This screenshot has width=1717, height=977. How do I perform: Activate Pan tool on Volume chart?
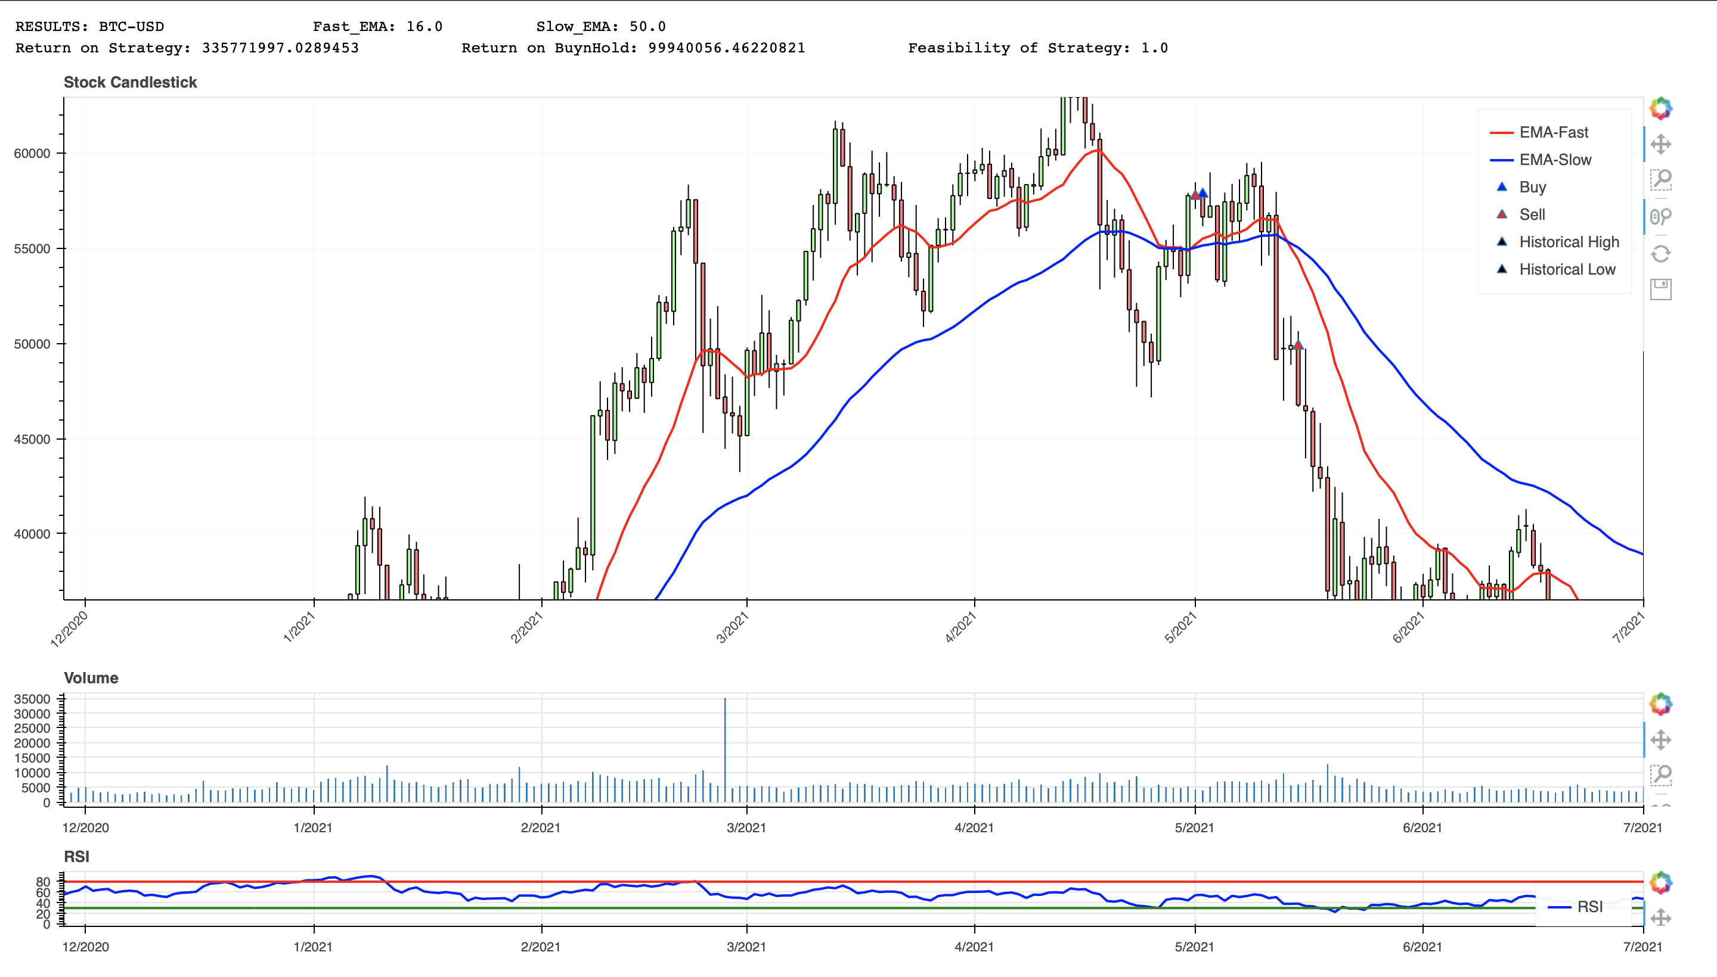coord(1660,740)
